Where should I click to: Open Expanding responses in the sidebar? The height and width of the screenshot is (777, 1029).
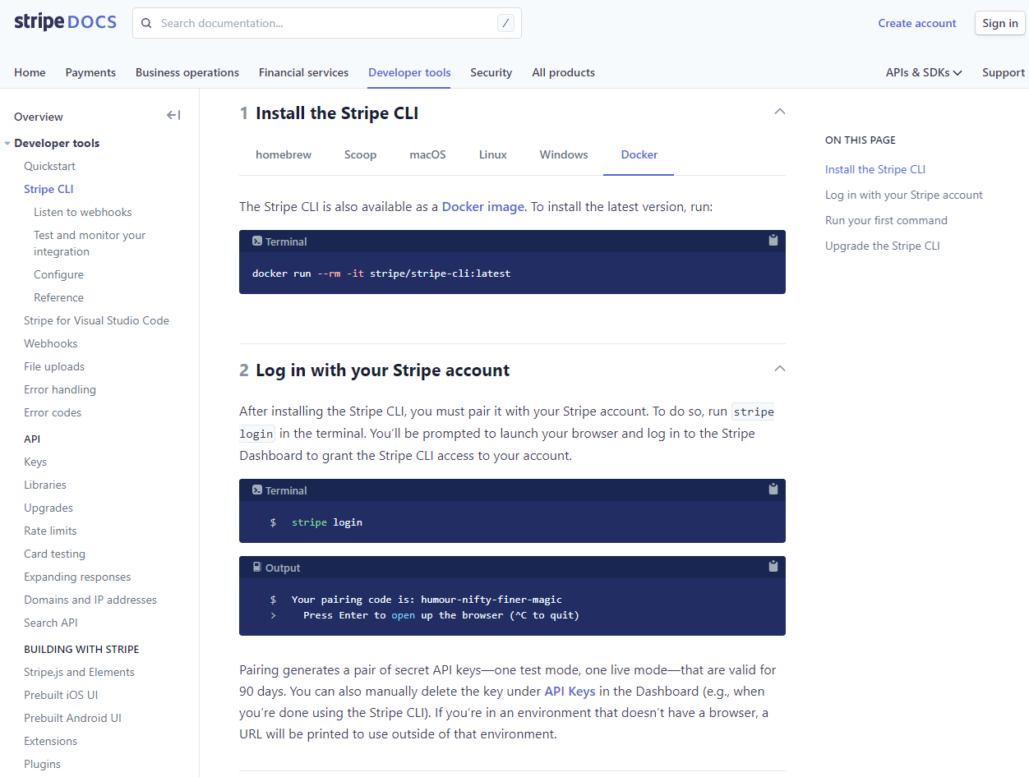(x=77, y=577)
